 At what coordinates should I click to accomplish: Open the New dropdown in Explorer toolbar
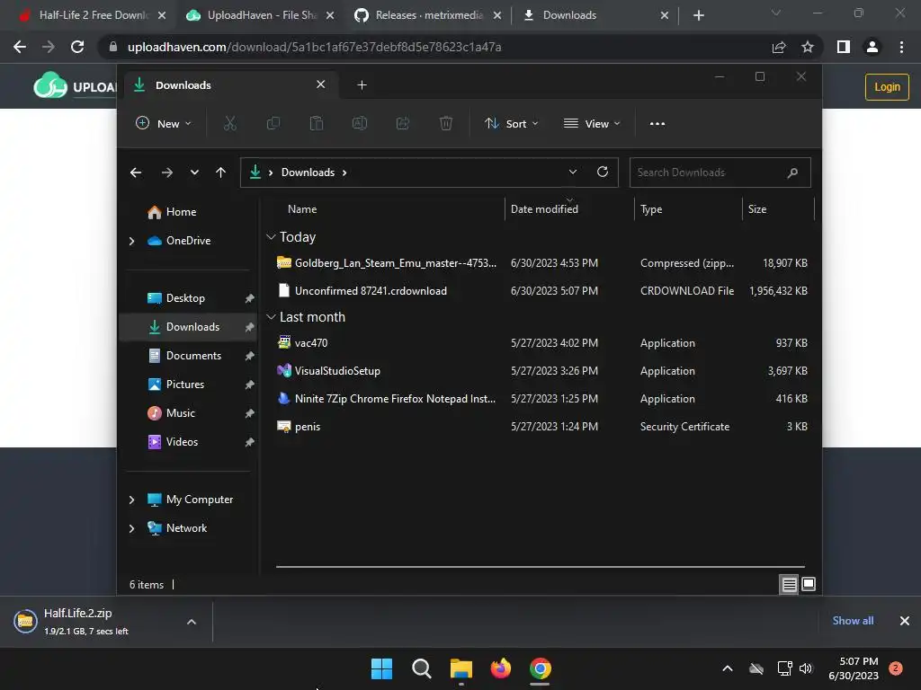(164, 124)
